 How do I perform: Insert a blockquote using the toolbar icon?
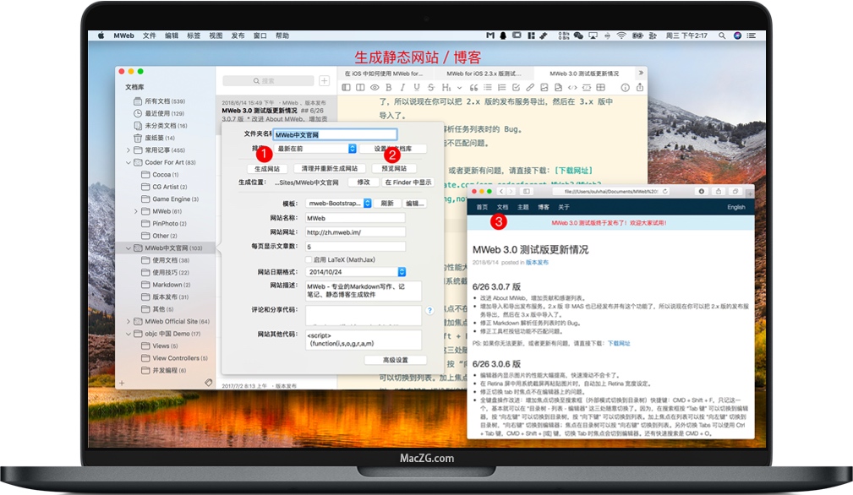coord(473,89)
